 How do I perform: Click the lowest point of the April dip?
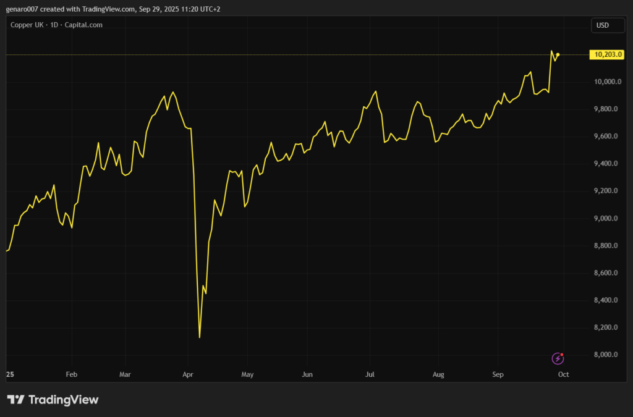coord(200,337)
